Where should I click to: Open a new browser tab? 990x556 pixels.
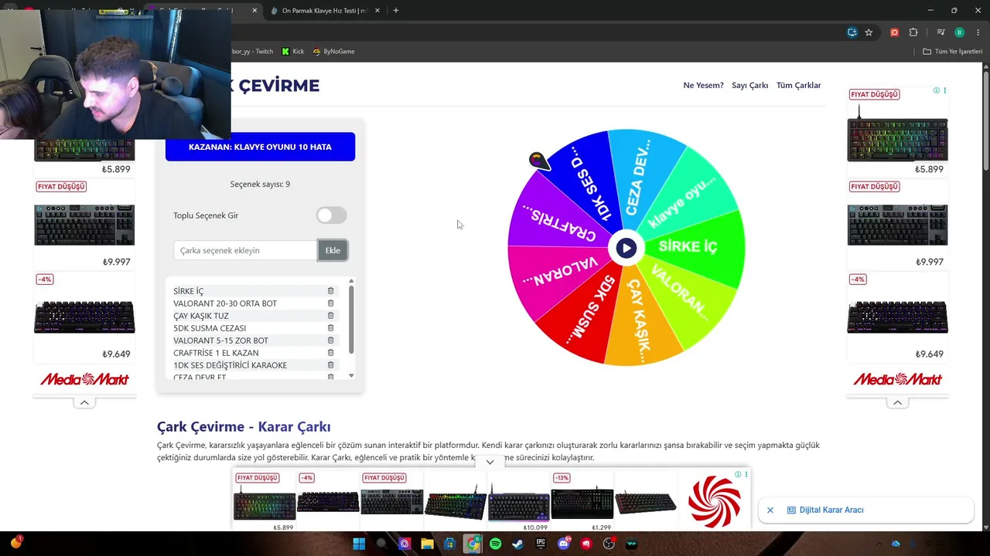pyautogui.click(x=396, y=11)
